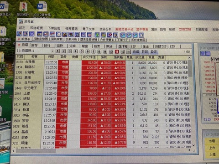Open the 自選股11 list dropdown

(52, 51)
